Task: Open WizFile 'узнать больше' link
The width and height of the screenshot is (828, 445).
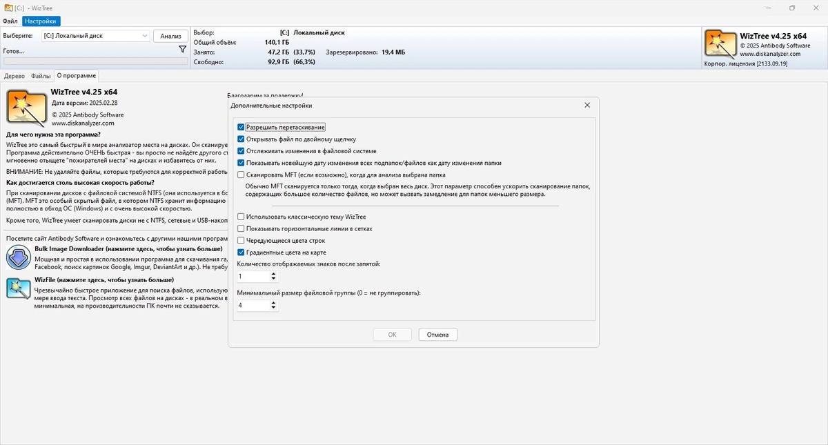Action: point(104,281)
